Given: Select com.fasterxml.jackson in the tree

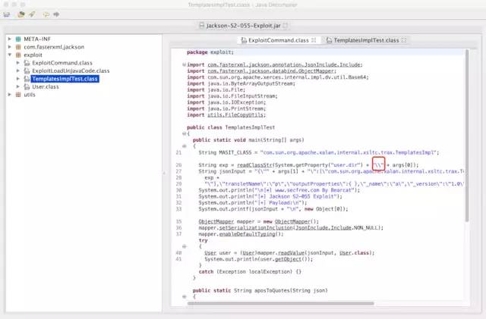Looking at the screenshot, I should [54, 47].
